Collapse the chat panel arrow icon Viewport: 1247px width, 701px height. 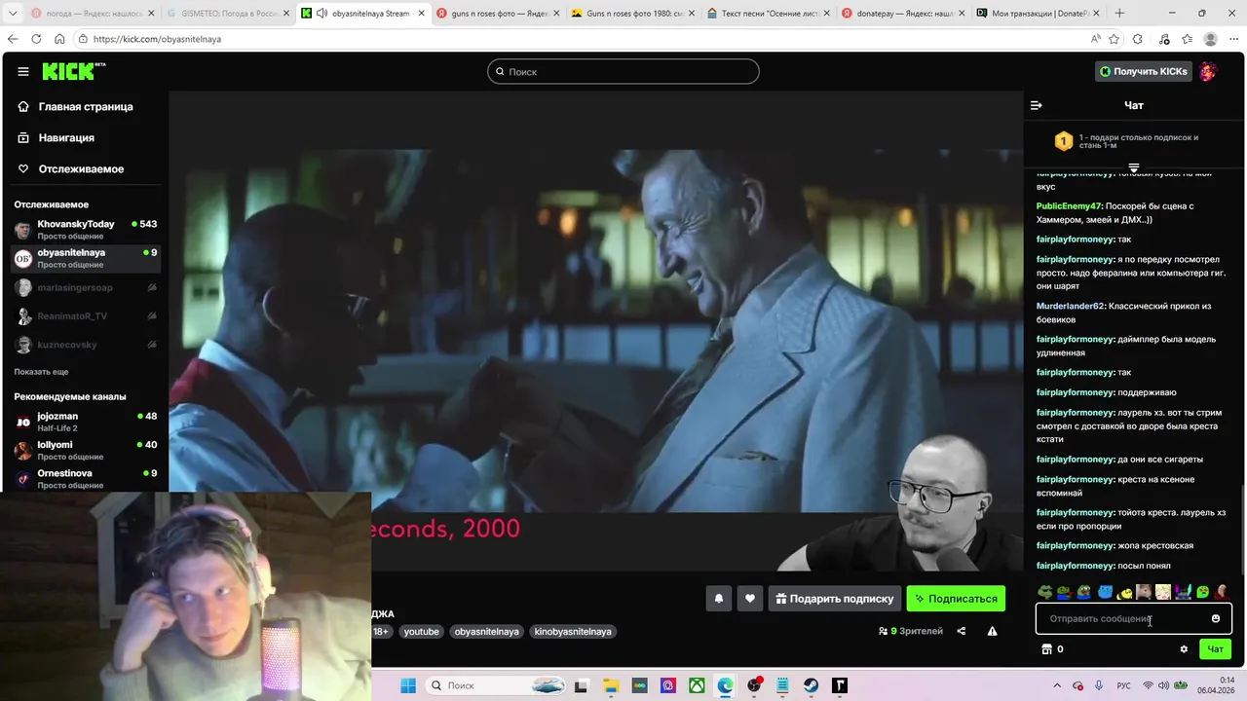(x=1037, y=105)
